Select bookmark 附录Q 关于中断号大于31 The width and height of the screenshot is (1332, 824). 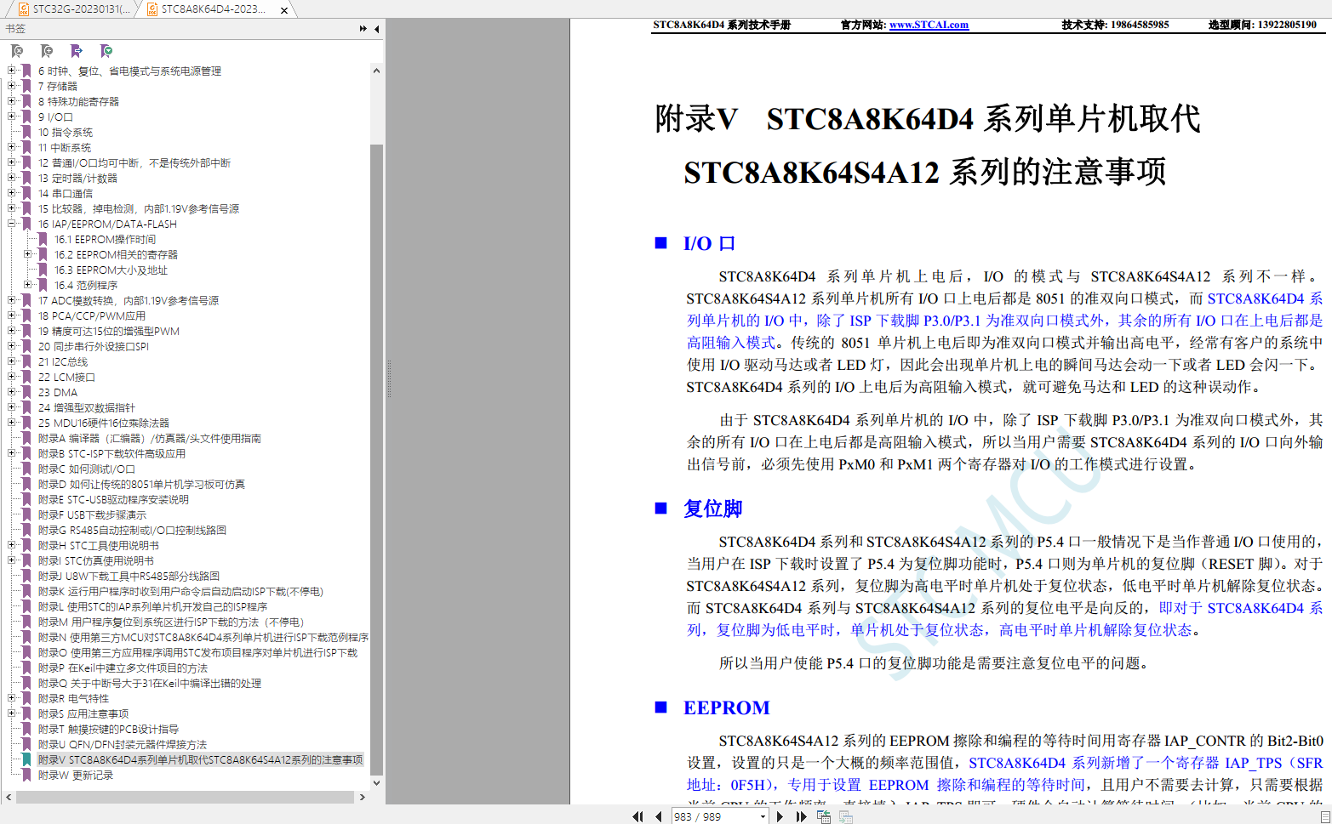click(x=150, y=683)
